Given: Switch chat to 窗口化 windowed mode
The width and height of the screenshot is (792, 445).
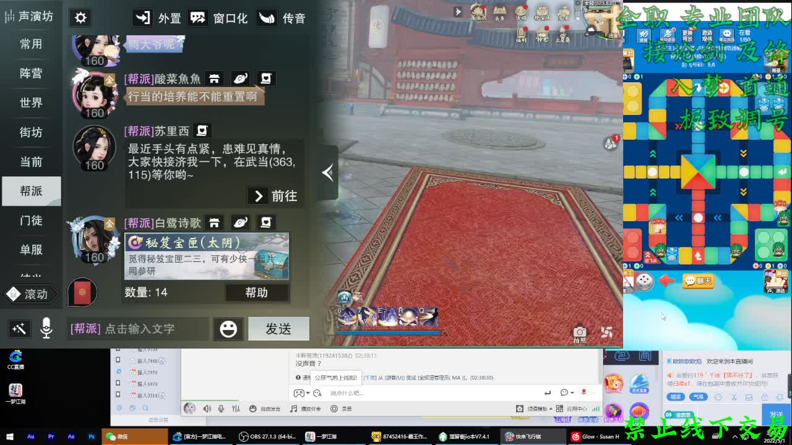Looking at the screenshot, I should (x=218, y=18).
